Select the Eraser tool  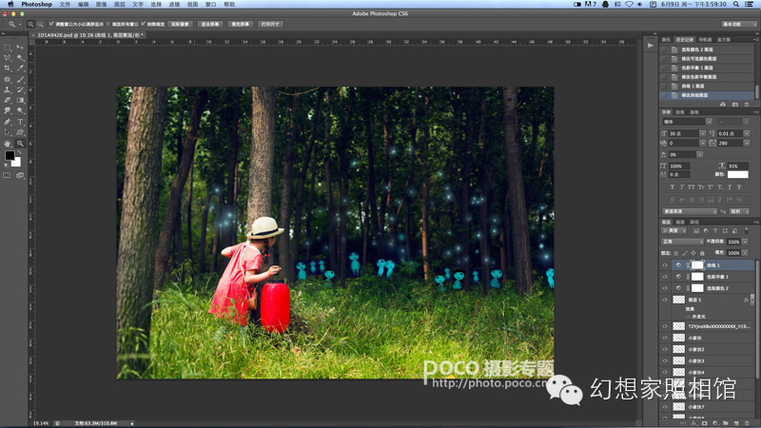point(8,101)
